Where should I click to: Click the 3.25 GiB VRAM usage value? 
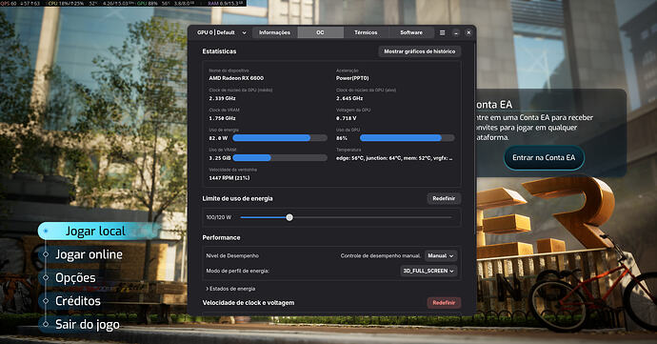click(x=220, y=158)
